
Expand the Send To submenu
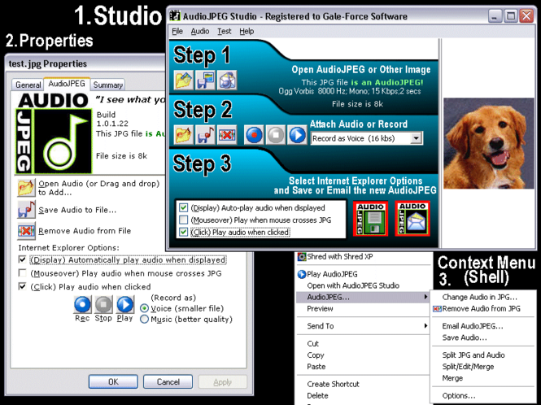[363, 326]
